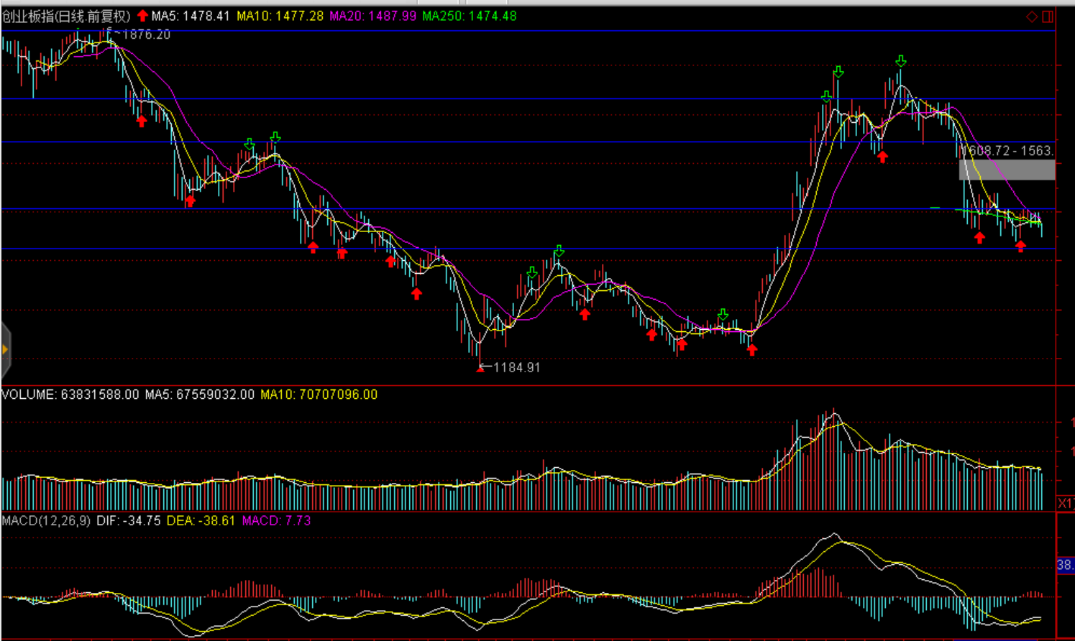Click the red buy arrow nearest the right edge

point(1020,246)
